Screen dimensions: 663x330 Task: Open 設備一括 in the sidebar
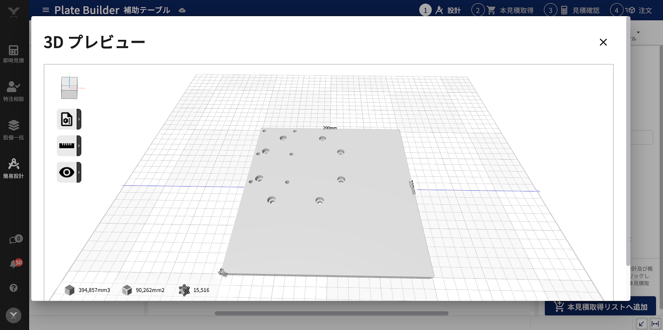tap(14, 130)
